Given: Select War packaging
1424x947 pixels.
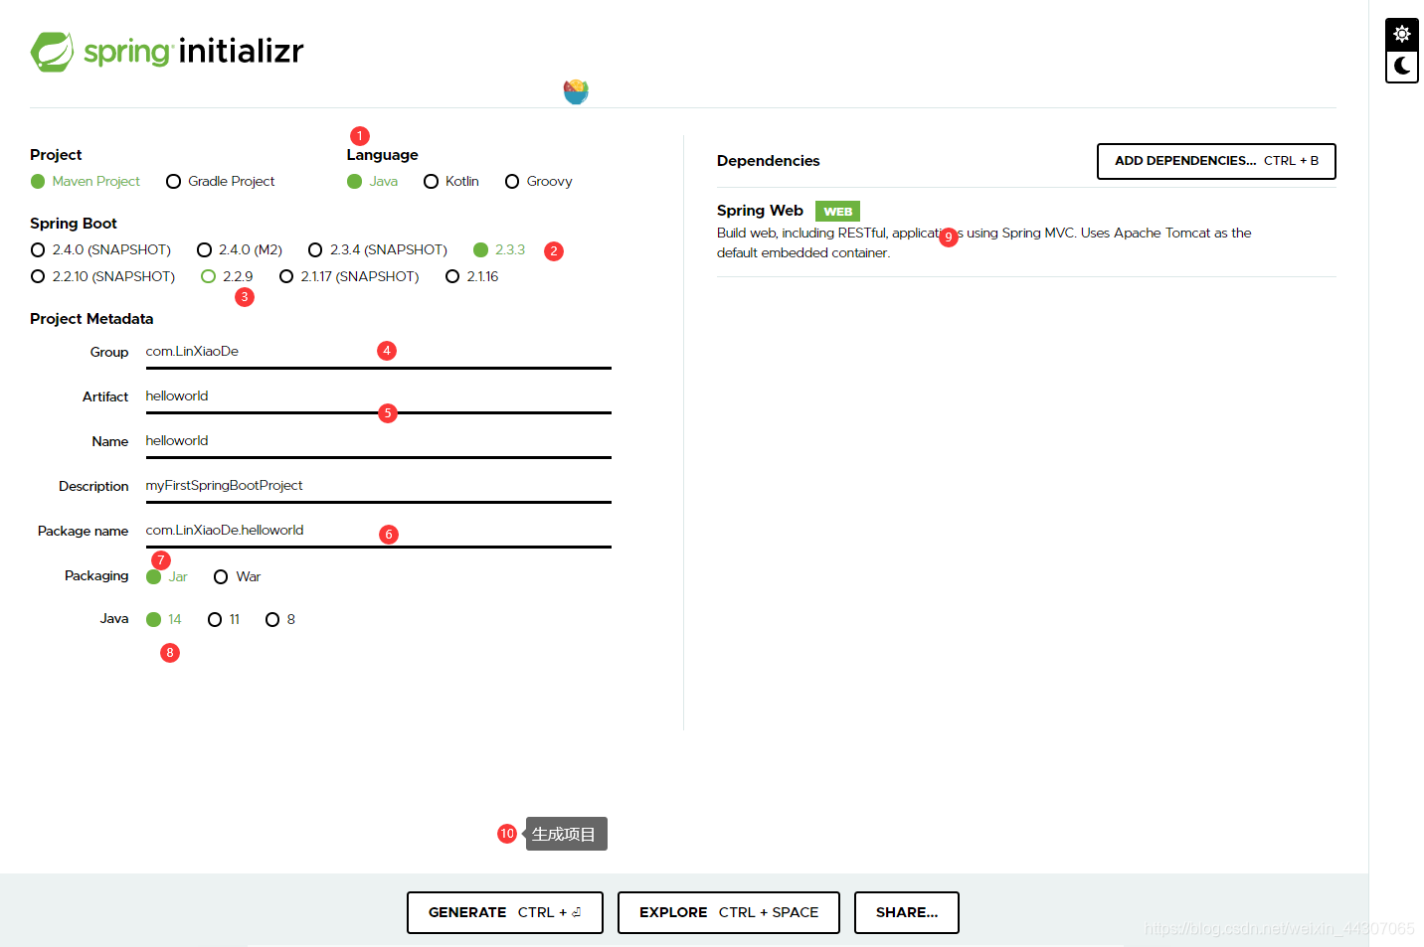Looking at the screenshot, I should (238, 576).
